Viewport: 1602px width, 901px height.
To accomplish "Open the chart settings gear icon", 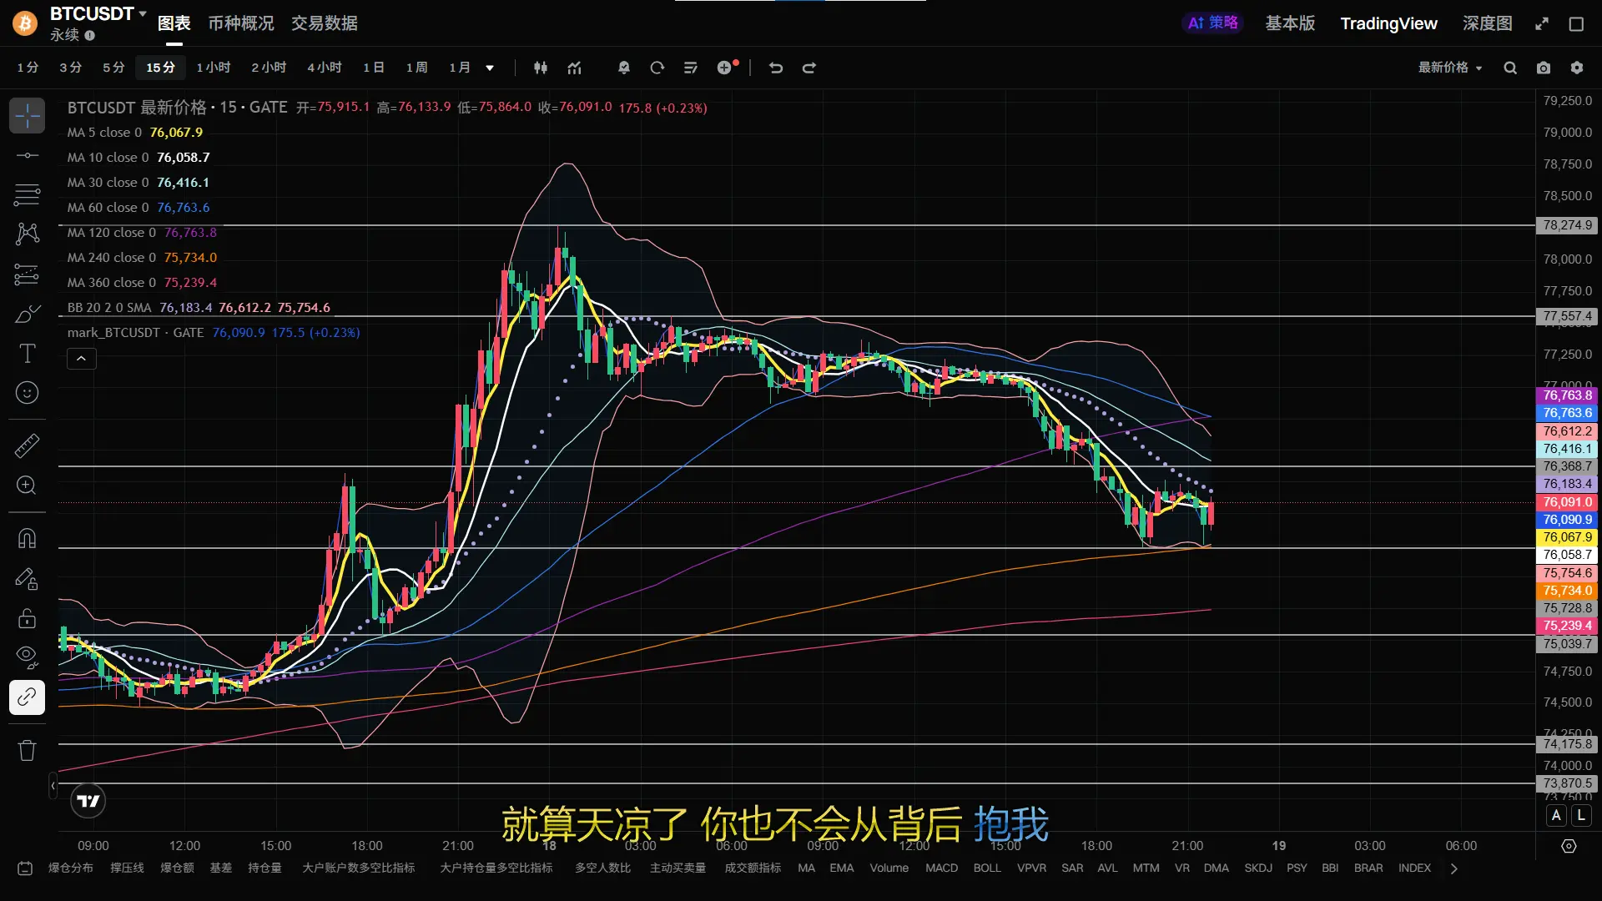I will 1577,68.
